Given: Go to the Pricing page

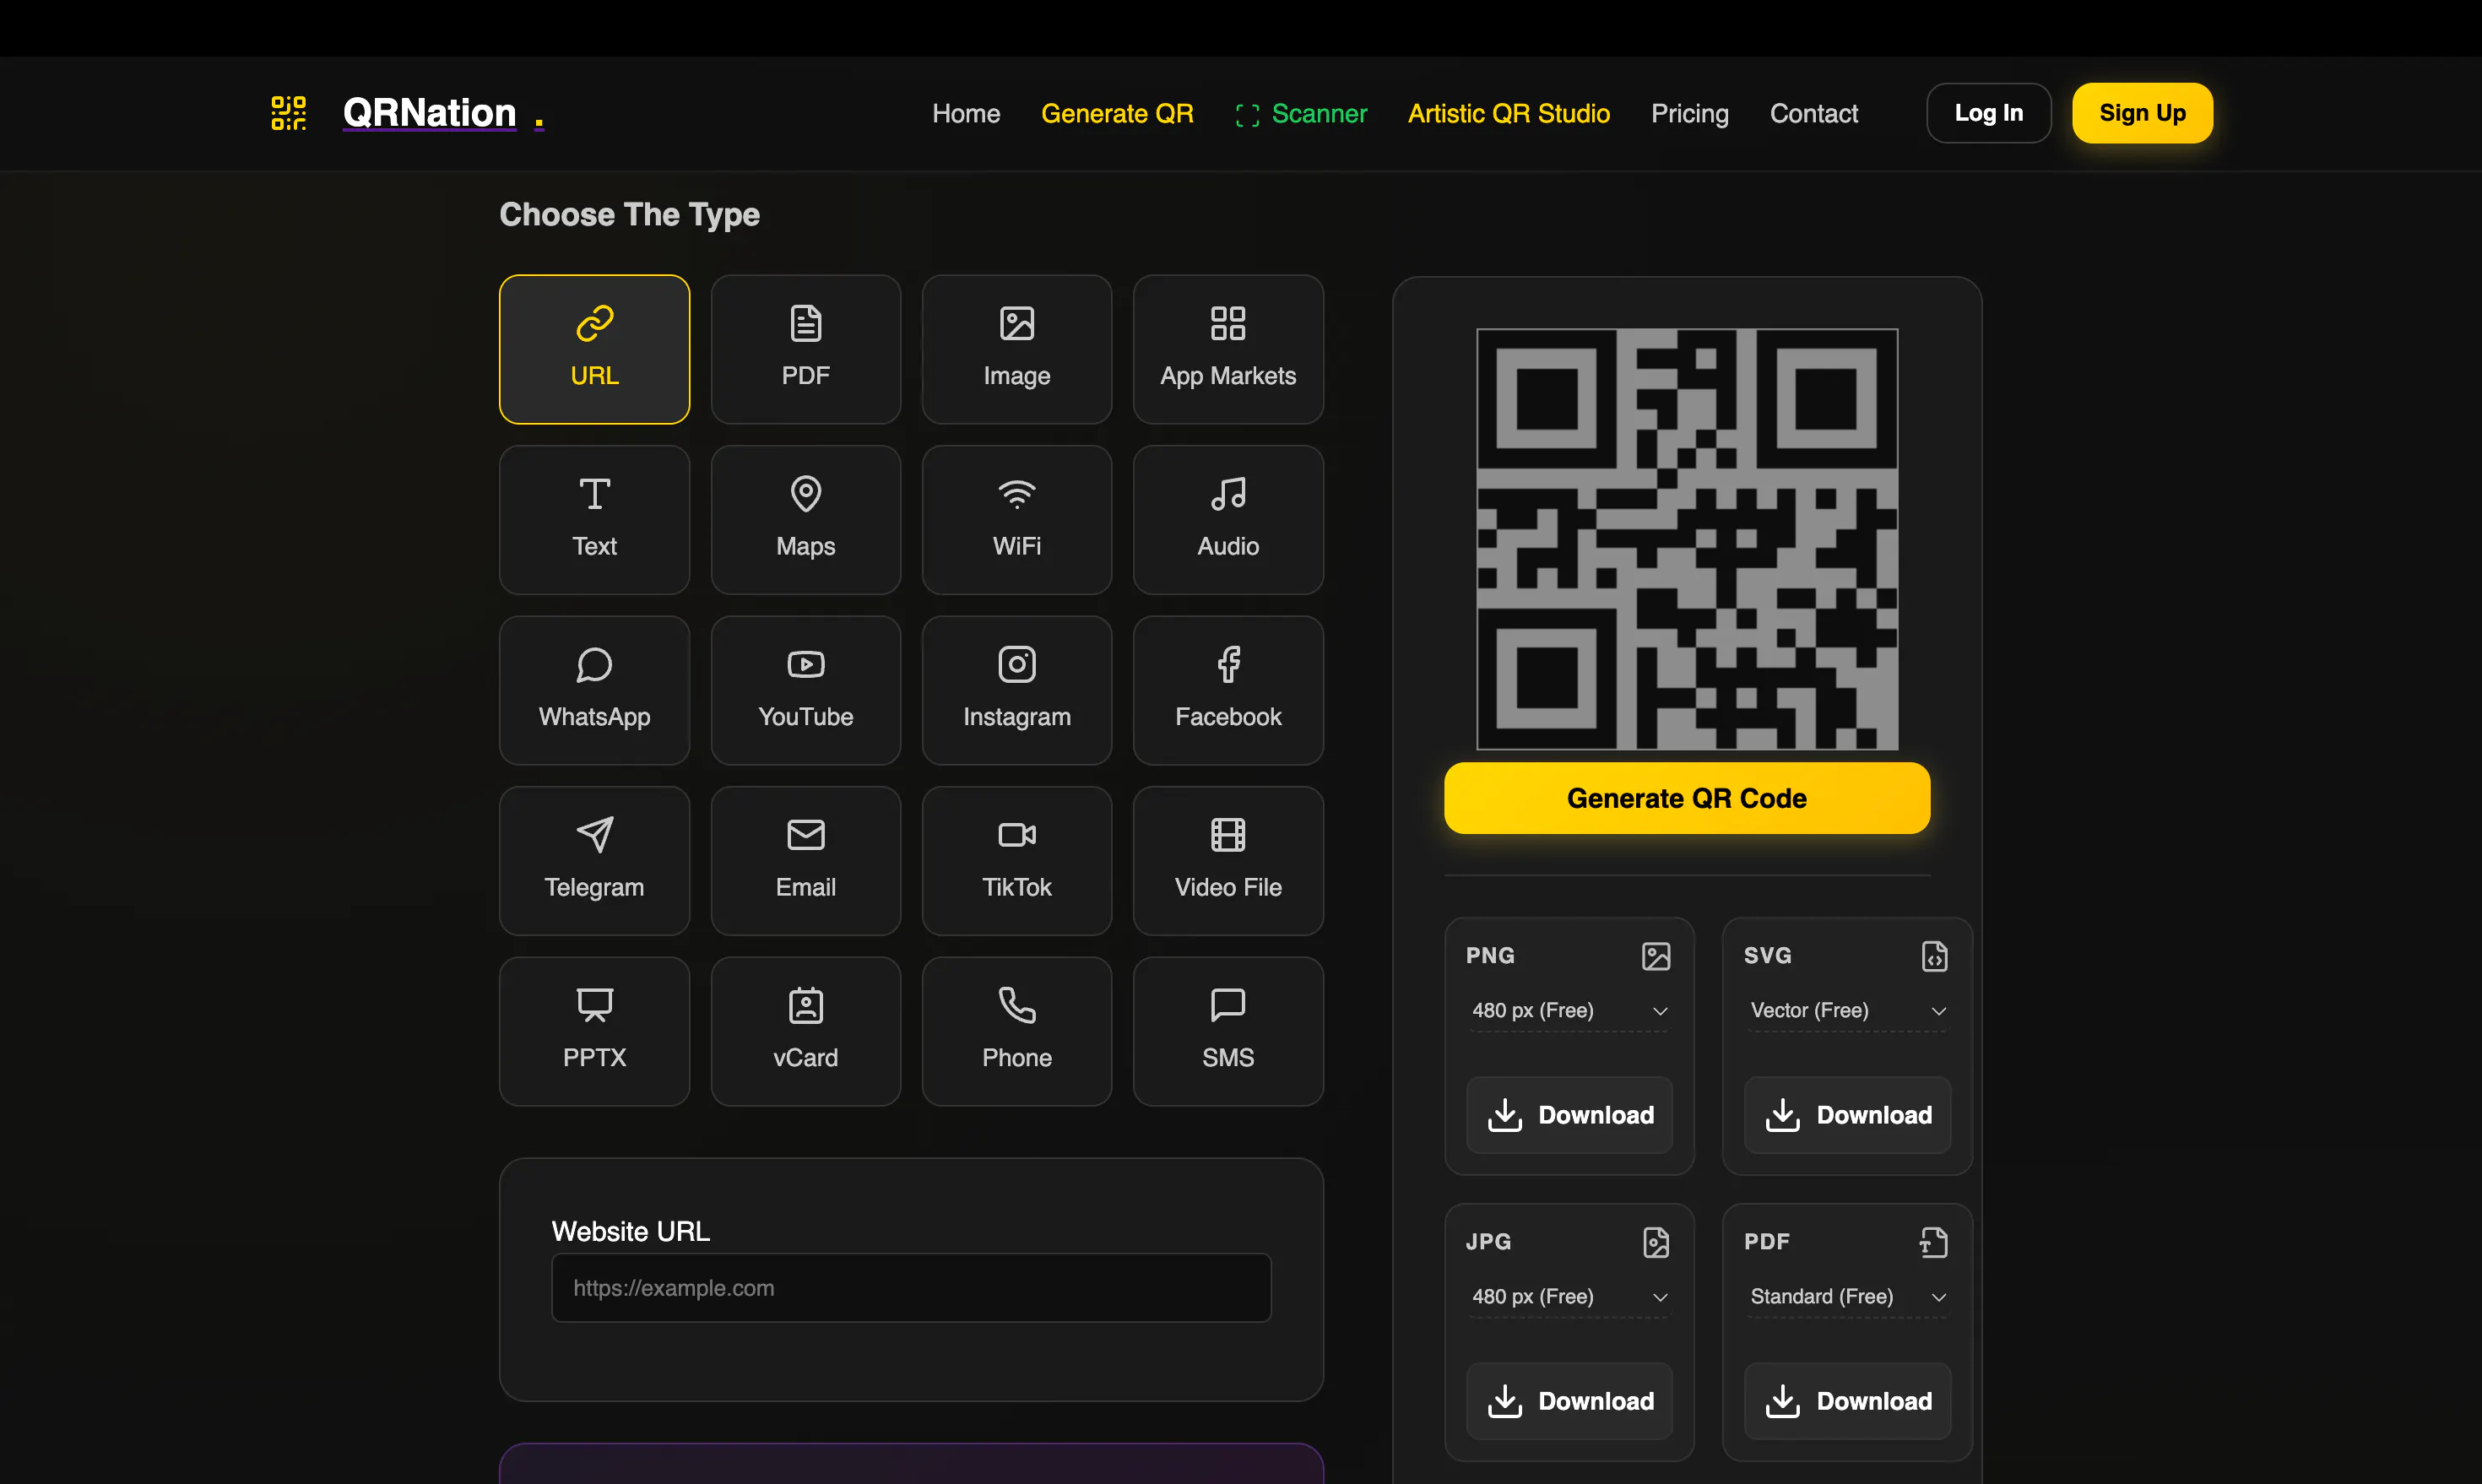Looking at the screenshot, I should tap(1690, 113).
